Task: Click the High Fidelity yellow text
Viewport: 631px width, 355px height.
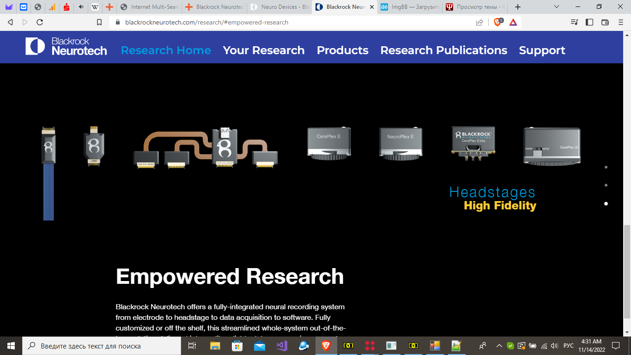Action: (500, 206)
